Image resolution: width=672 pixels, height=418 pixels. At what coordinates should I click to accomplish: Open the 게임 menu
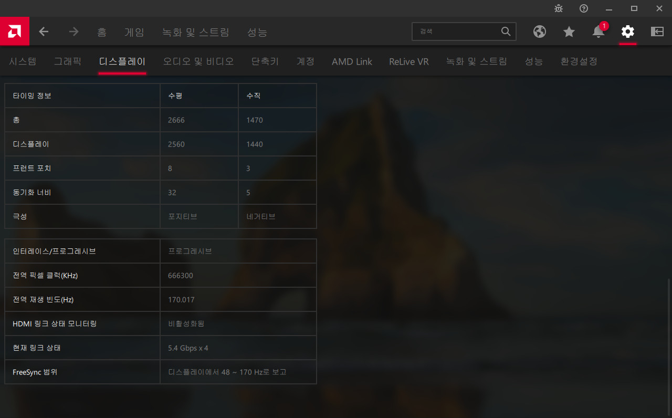134,32
